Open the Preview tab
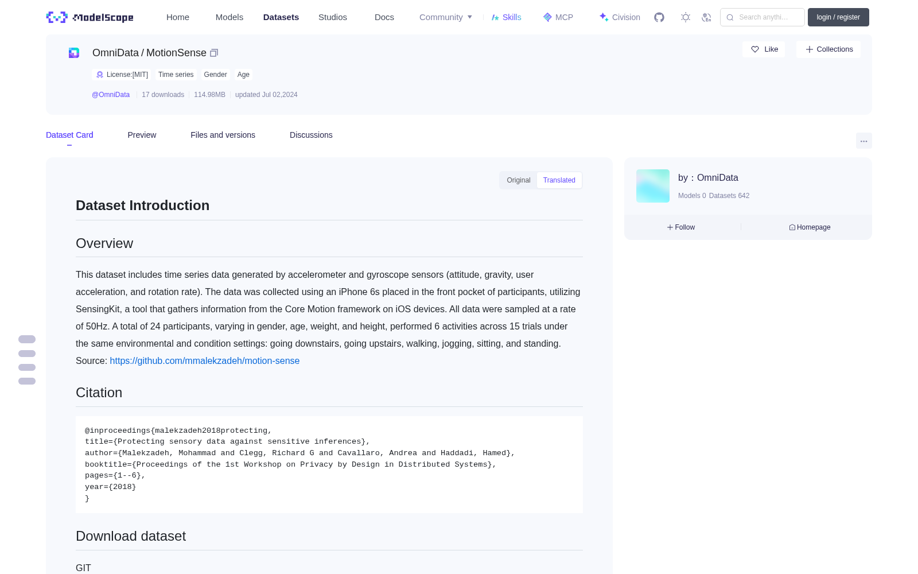 click(142, 135)
